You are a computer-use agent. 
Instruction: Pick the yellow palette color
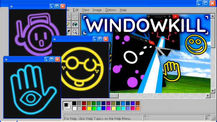[89, 108]
